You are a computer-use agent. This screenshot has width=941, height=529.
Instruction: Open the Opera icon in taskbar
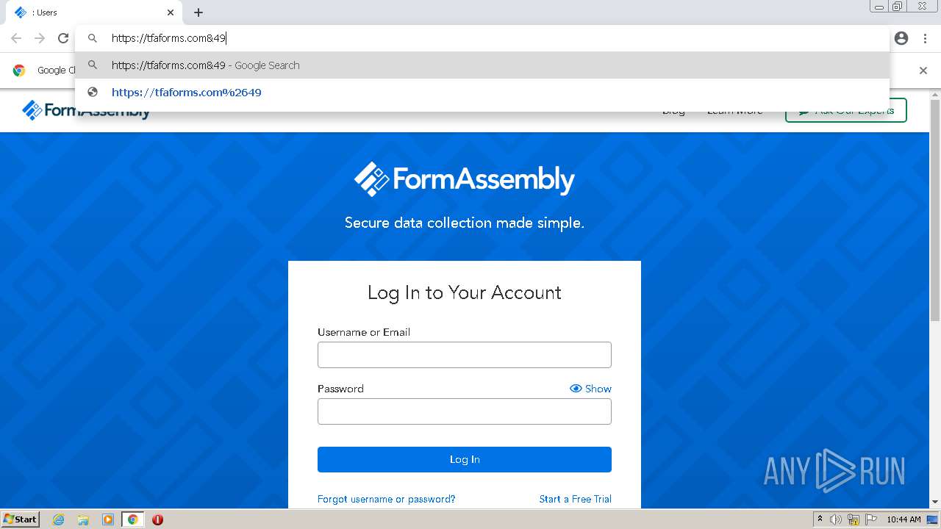click(157, 519)
